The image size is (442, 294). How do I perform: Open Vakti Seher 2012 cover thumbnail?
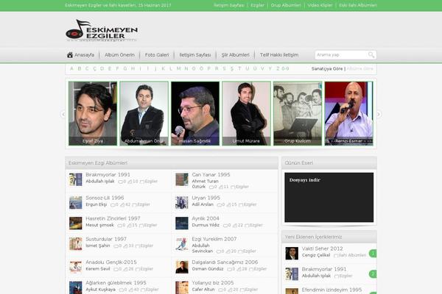(x=292, y=253)
